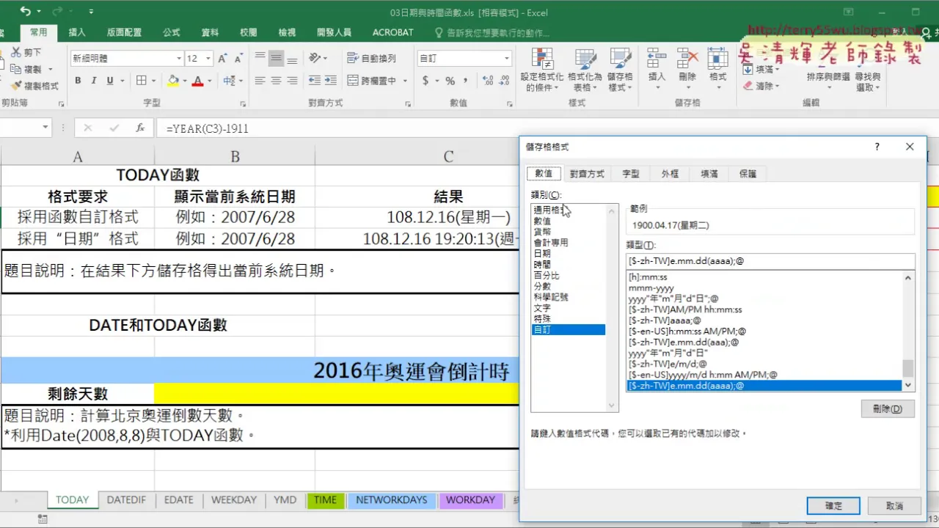Open Conditional Formatting (設定格式化的條件)
Viewport: 939px width, 528px height.
[541, 70]
